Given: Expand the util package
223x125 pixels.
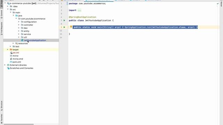Looking at the screenshot, I should click(x=19, y=37).
